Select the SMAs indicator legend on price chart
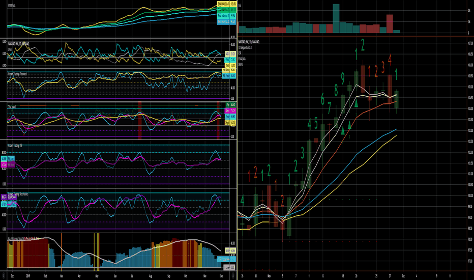474x280 pixels. pyautogui.click(x=241, y=64)
